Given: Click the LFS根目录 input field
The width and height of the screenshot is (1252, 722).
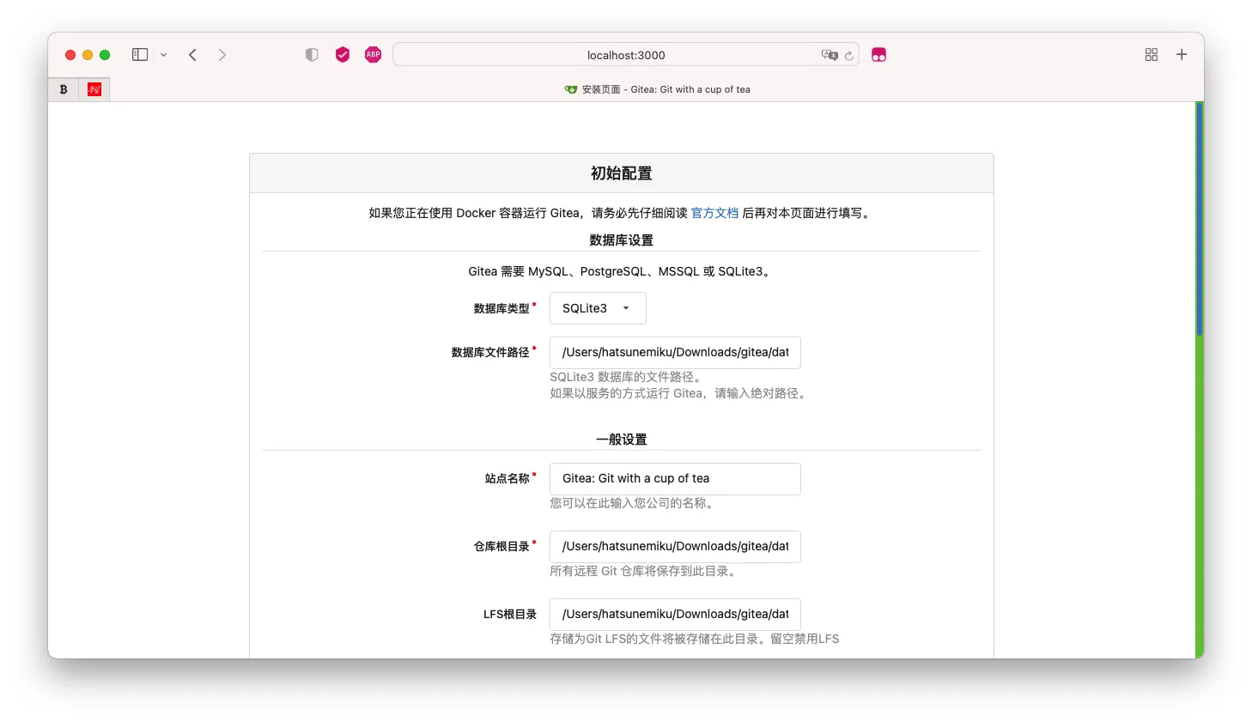Looking at the screenshot, I should coord(675,615).
